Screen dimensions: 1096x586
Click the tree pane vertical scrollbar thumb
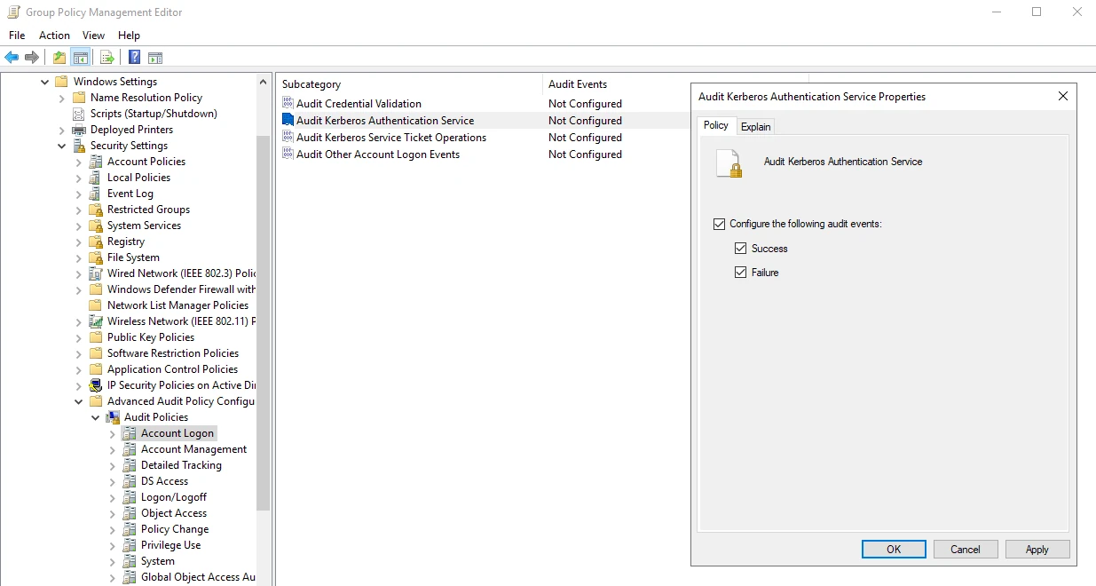tap(263, 324)
